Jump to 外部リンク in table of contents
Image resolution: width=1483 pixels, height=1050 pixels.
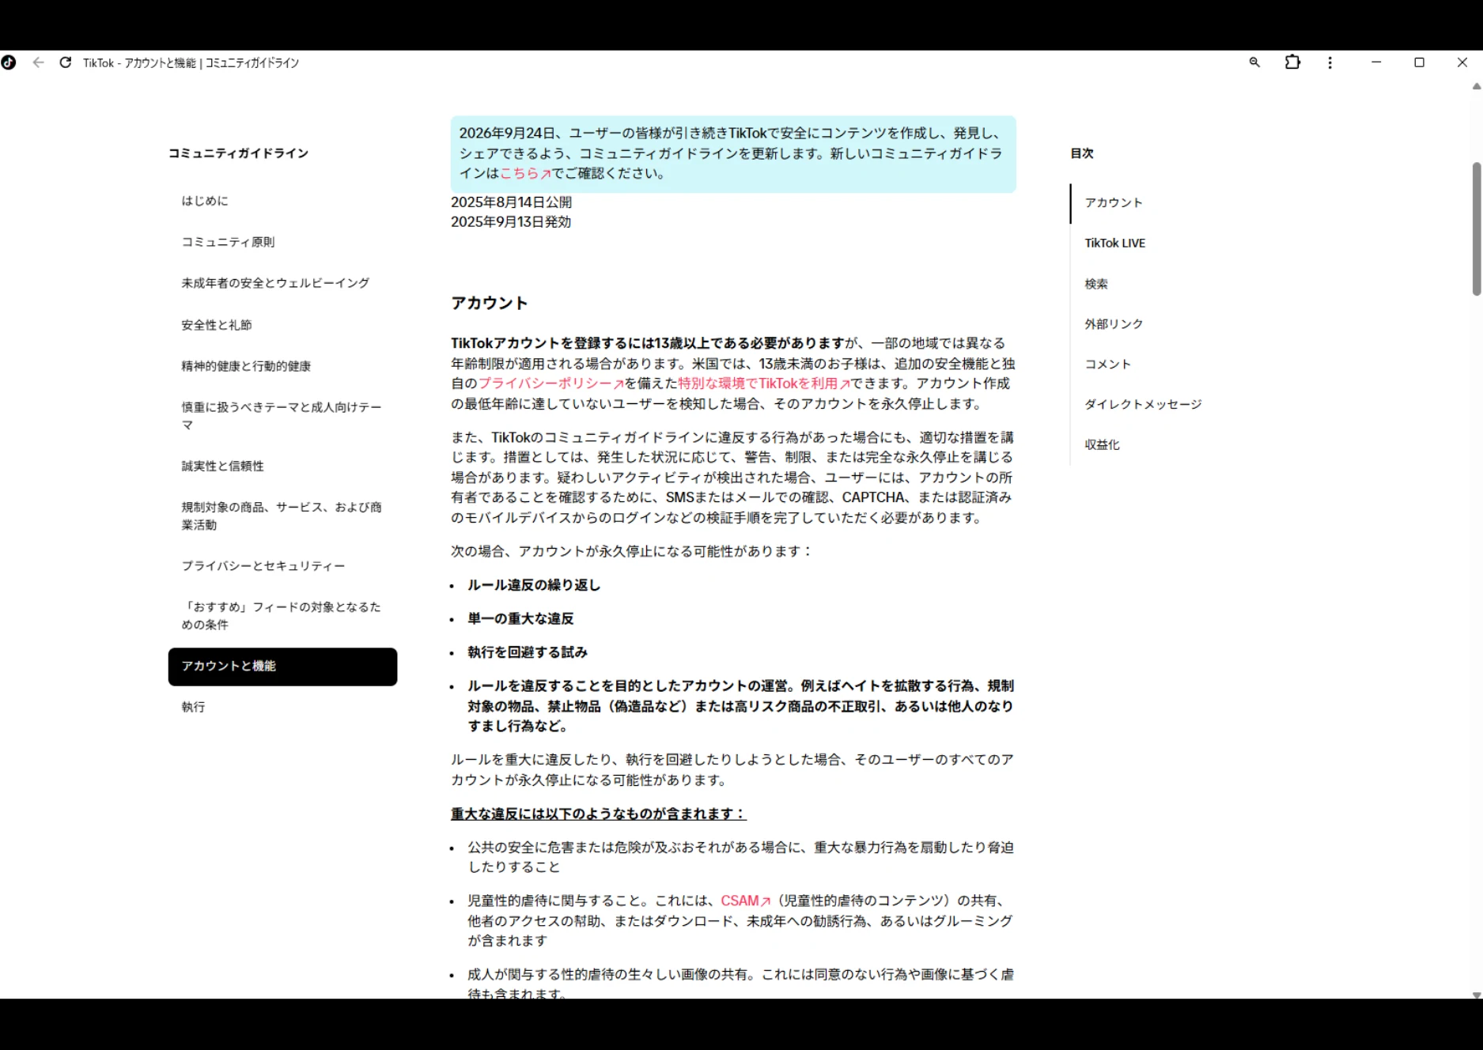(1114, 324)
